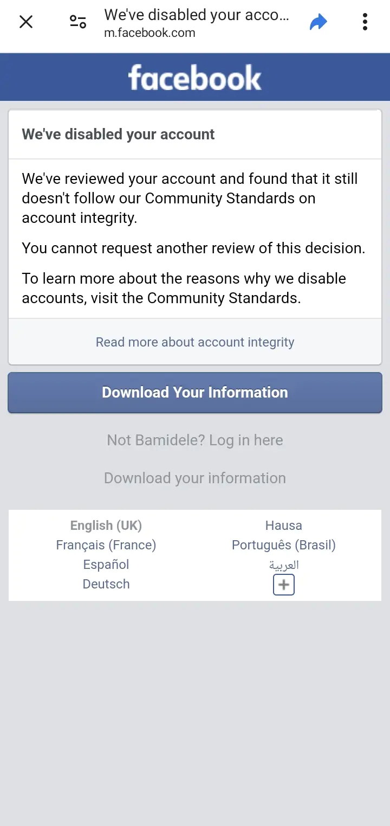Choose Deutsch from the language list
The image size is (390, 826).
pos(106,584)
